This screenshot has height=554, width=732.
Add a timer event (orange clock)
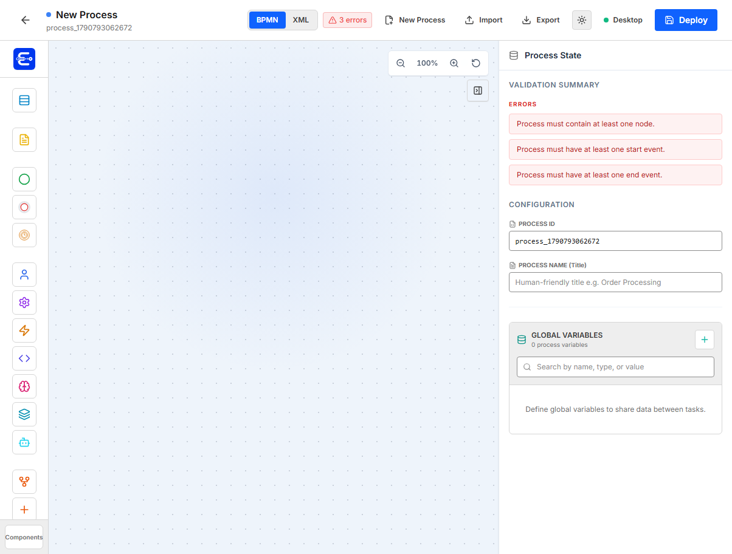coord(24,235)
